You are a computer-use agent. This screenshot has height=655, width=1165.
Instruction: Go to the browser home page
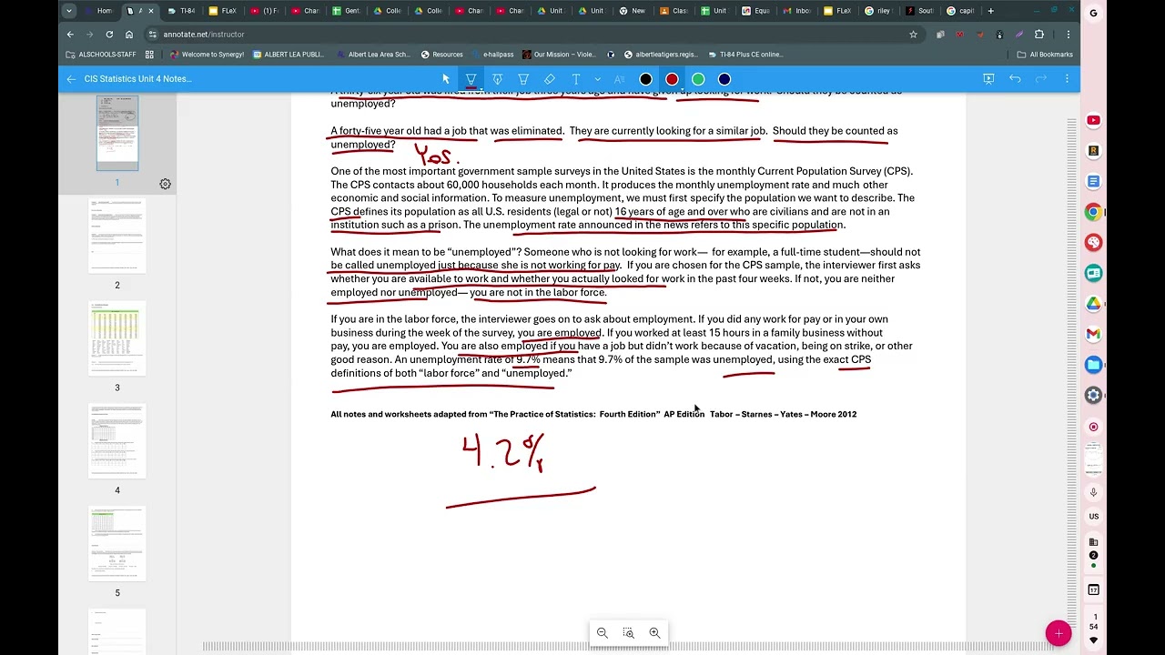coord(129,35)
